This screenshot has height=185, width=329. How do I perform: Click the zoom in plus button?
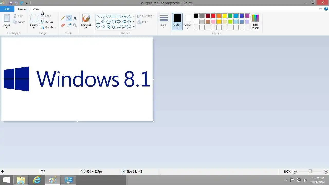click(x=326, y=172)
